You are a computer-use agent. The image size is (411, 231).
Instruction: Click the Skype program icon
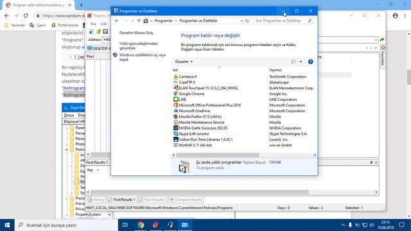pos(175,133)
